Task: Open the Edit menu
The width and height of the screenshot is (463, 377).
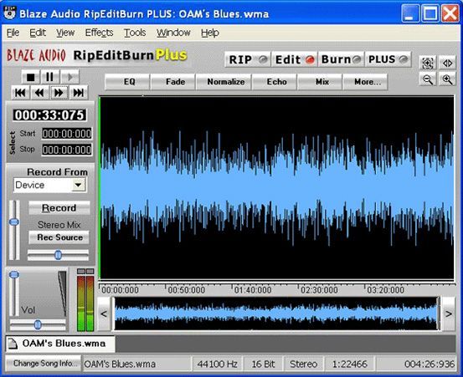Action: (x=38, y=33)
